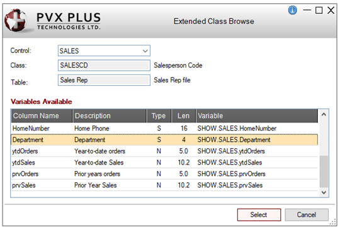
Task: Click the Type column header
Action: 159,116
